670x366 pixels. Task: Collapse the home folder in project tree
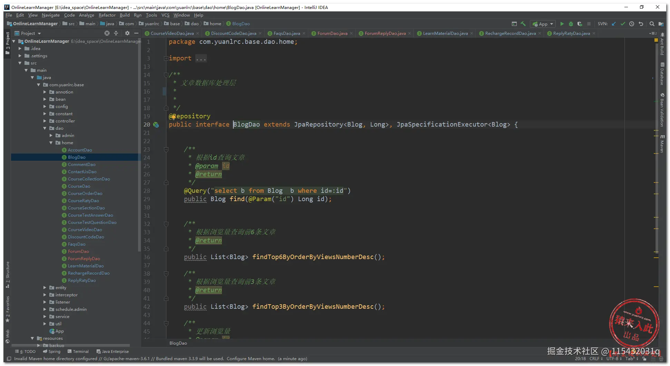[51, 143]
